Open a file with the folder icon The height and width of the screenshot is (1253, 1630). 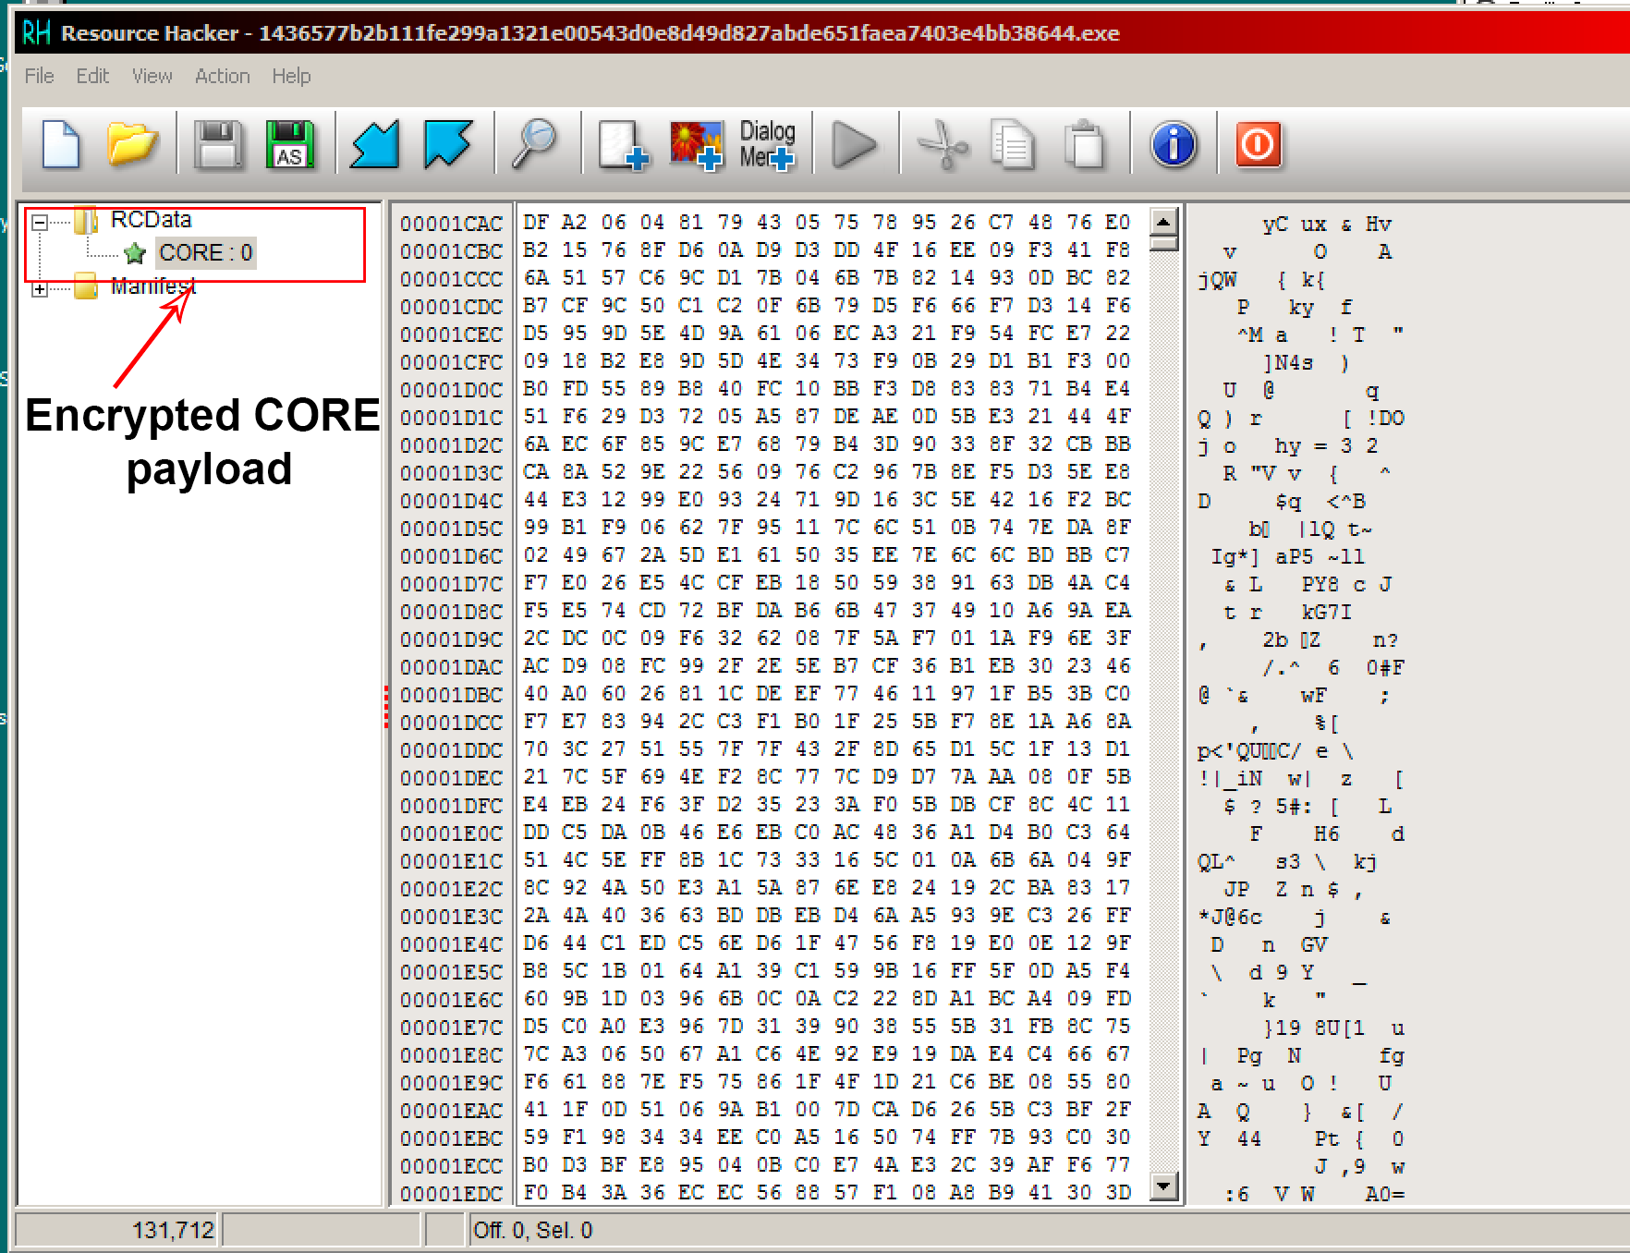pyautogui.click(x=132, y=144)
